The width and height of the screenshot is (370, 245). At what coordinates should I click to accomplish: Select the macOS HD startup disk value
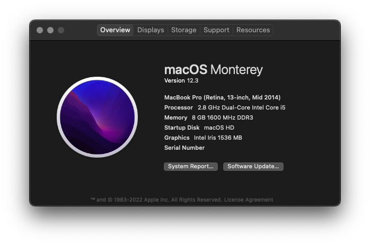pyautogui.click(x=219, y=128)
